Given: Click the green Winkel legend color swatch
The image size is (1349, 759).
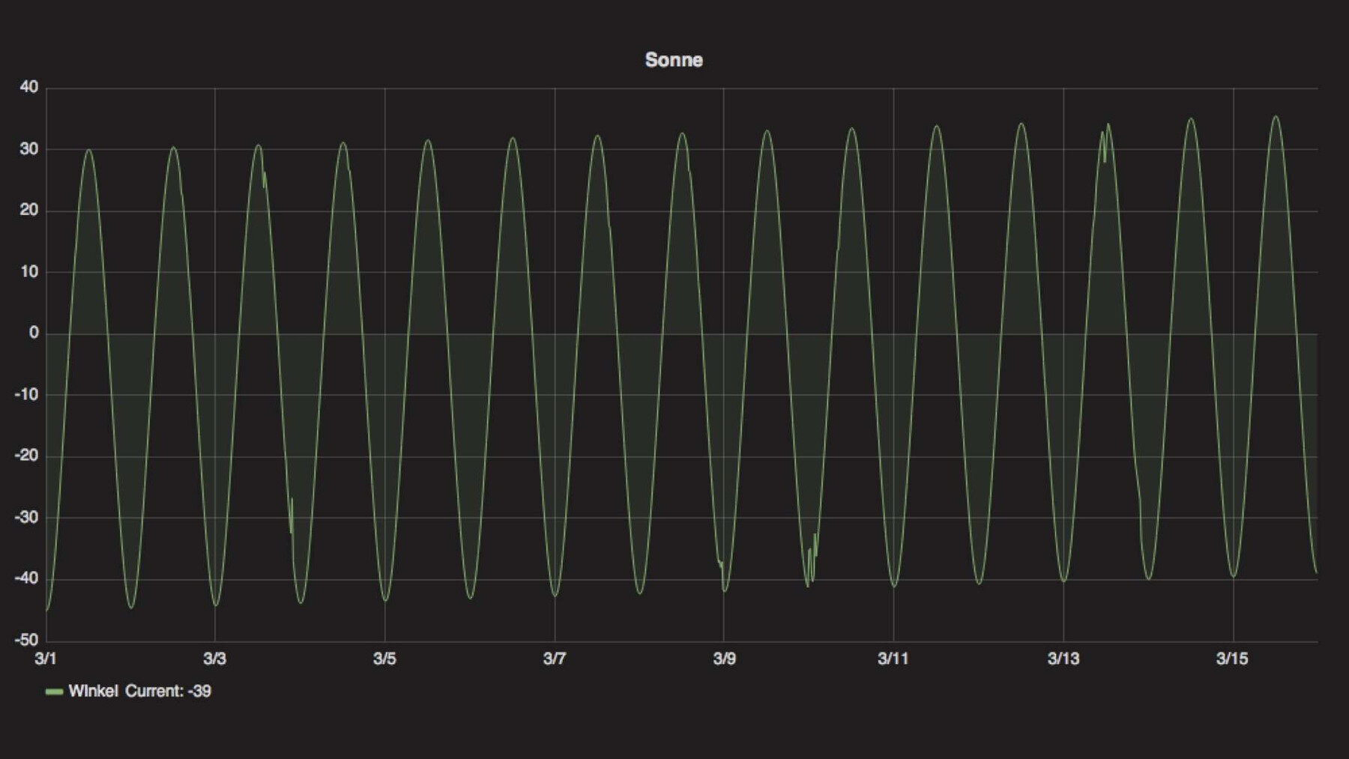Looking at the screenshot, I should 54,692.
